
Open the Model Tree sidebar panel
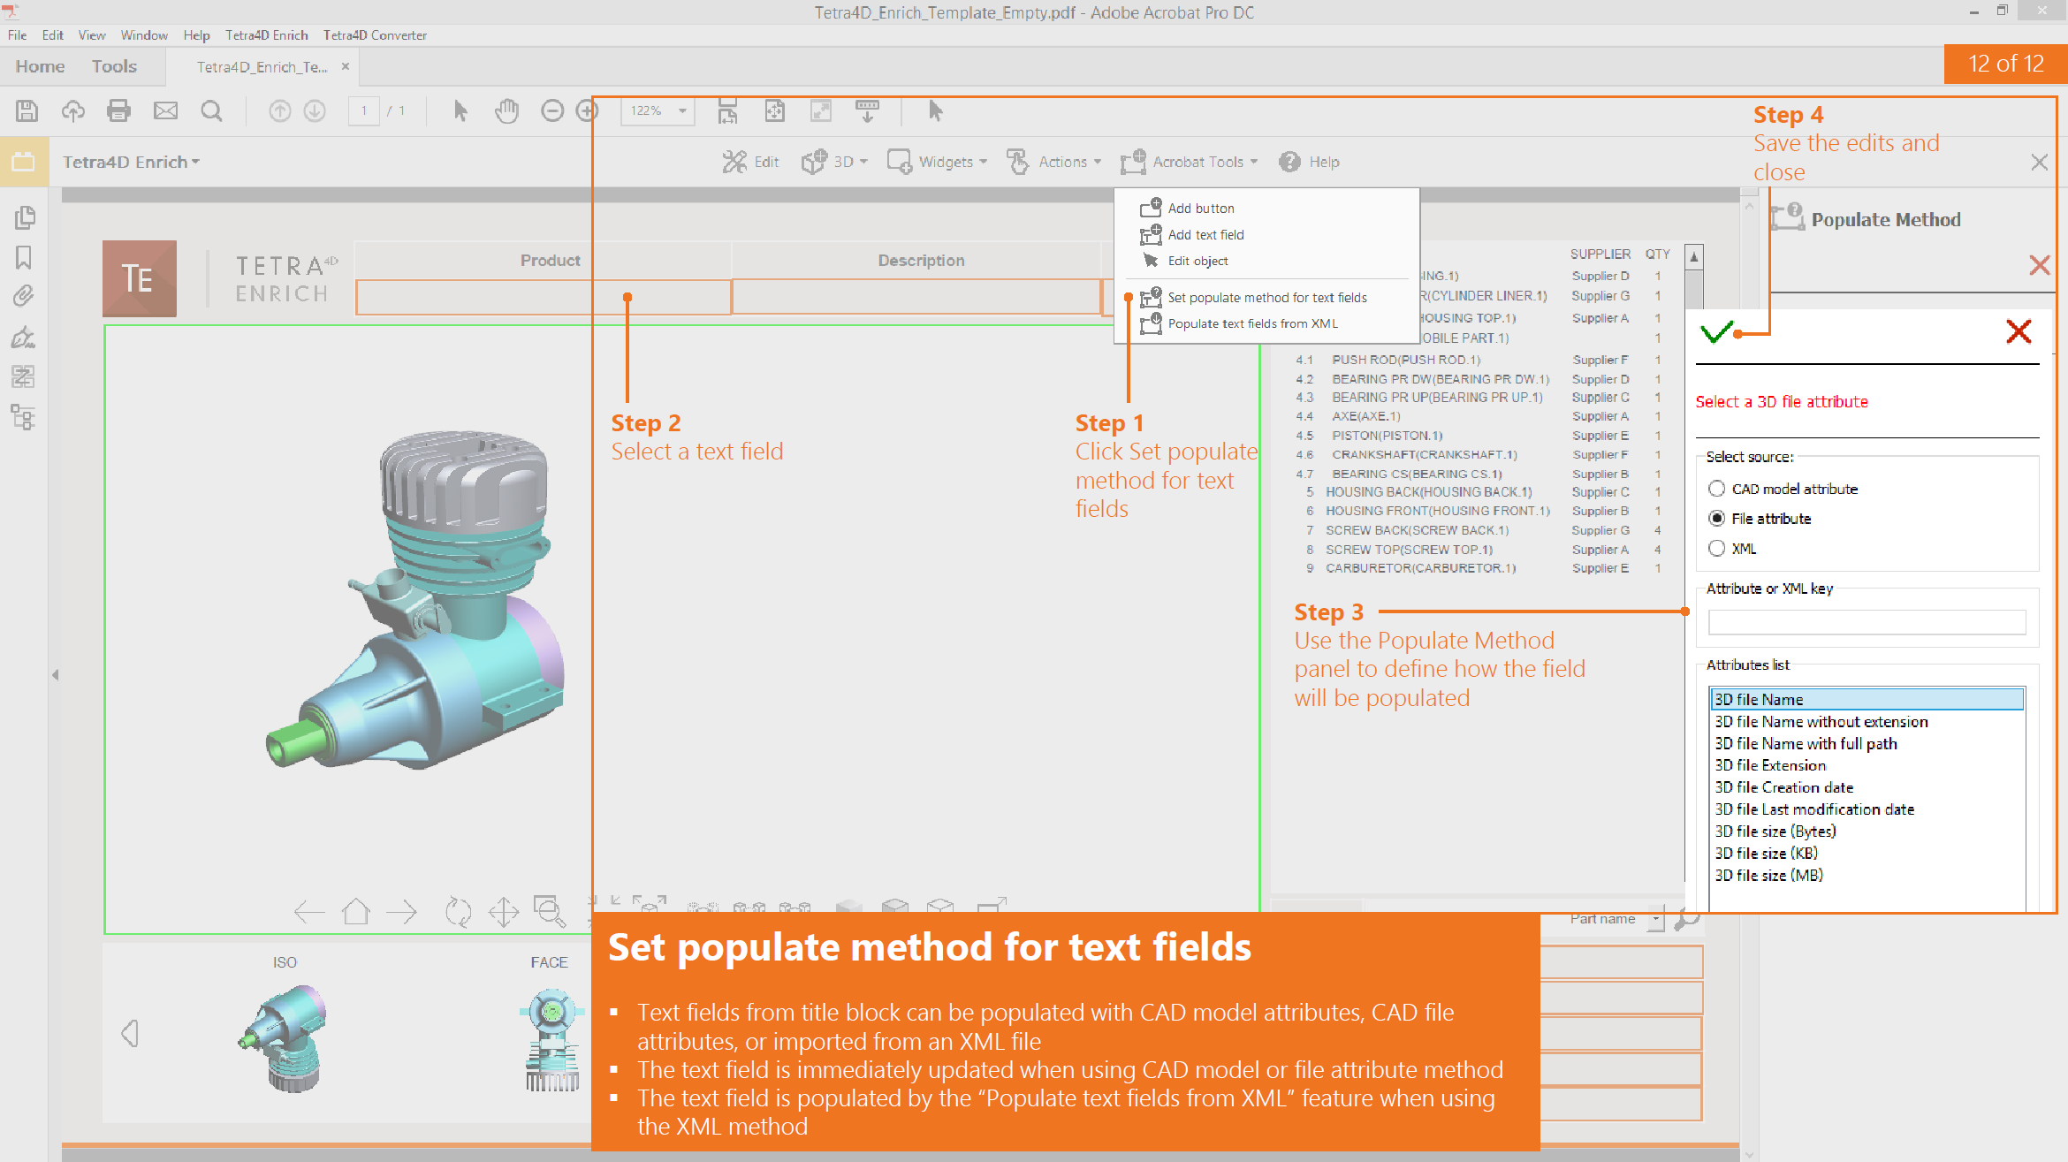click(x=24, y=417)
